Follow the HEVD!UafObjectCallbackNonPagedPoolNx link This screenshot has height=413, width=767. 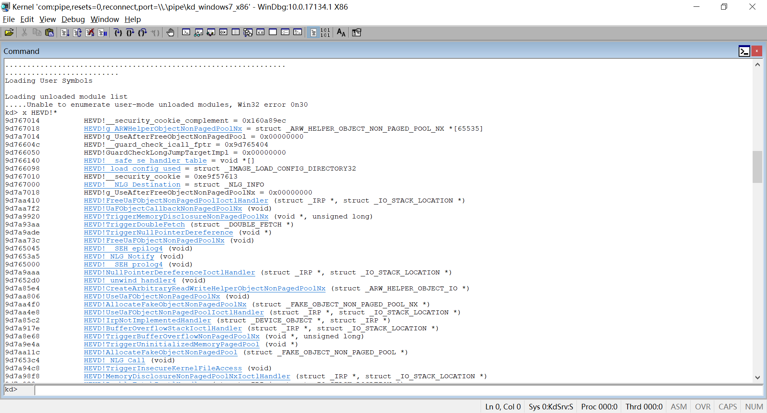[163, 208]
